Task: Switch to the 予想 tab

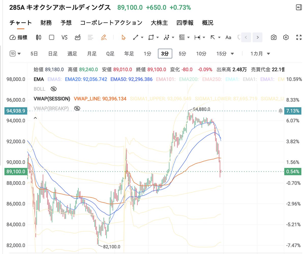Action: pyautogui.click(x=66, y=23)
